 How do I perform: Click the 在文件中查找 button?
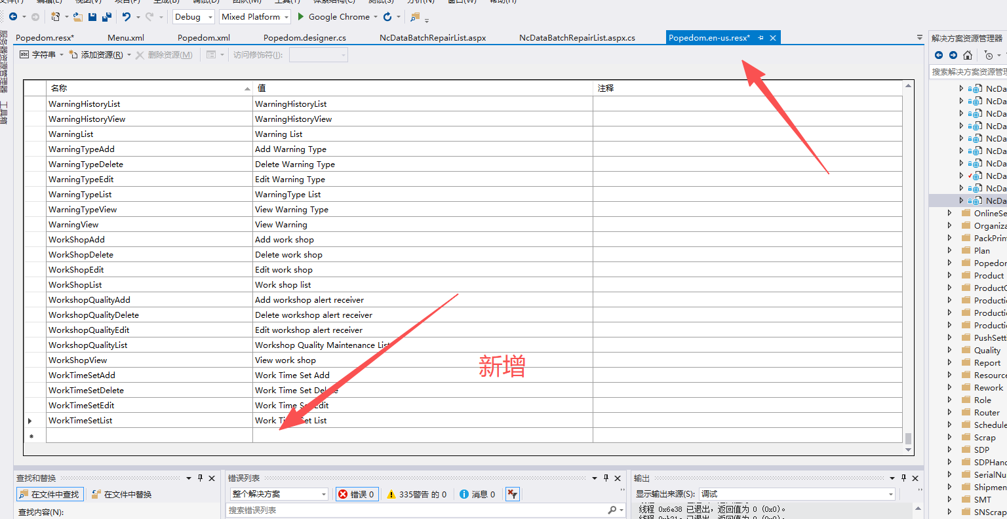point(49,494)
